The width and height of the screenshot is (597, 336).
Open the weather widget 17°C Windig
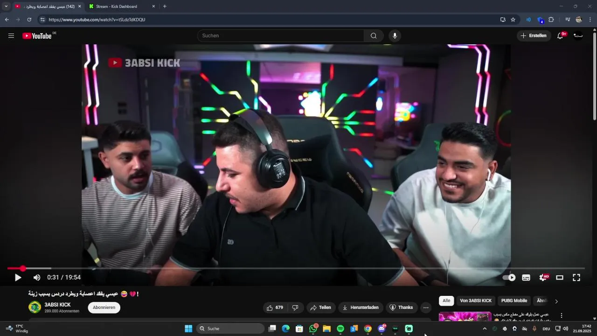tap(17, 329)
